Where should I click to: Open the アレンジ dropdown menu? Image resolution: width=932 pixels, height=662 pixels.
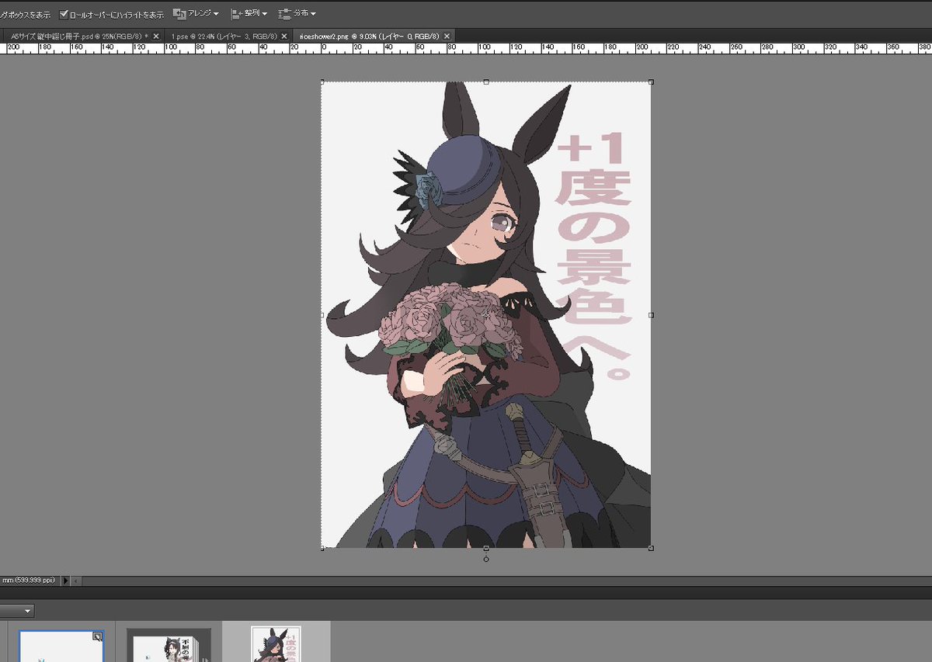coord(196,14)
